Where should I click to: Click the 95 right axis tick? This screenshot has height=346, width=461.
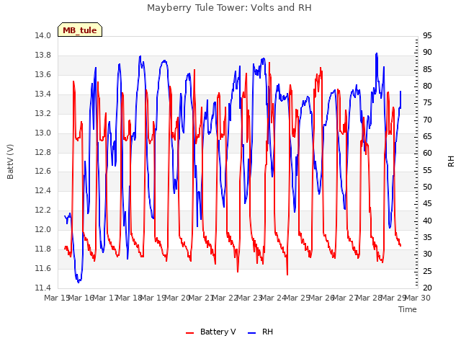coord(427,36)
